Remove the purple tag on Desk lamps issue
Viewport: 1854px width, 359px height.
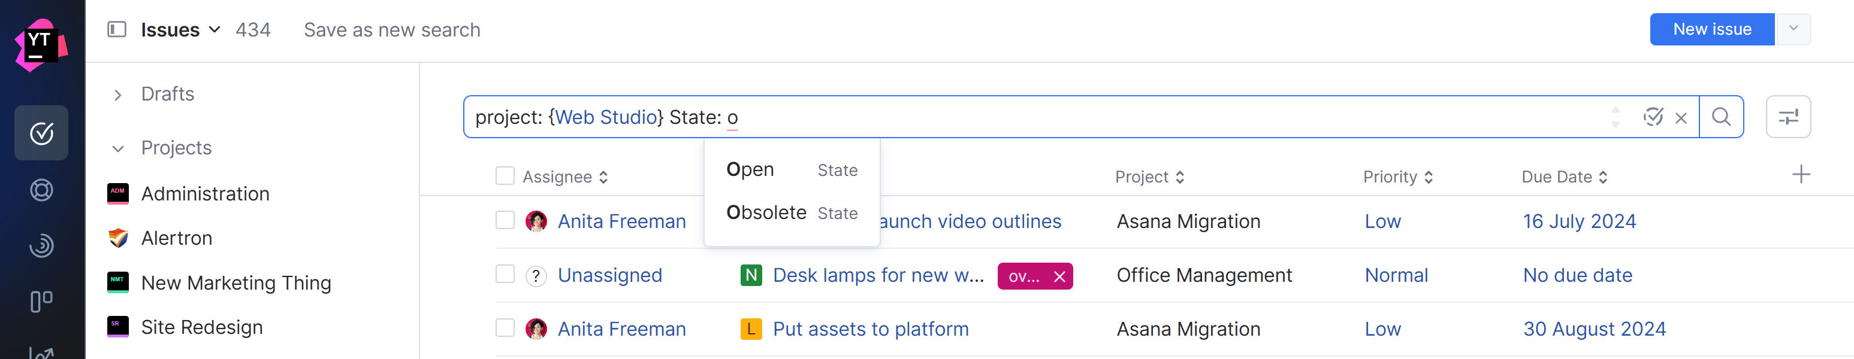[x=1059, y=276]
